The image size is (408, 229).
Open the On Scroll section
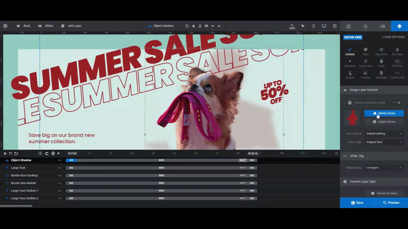tap(397, 63)
